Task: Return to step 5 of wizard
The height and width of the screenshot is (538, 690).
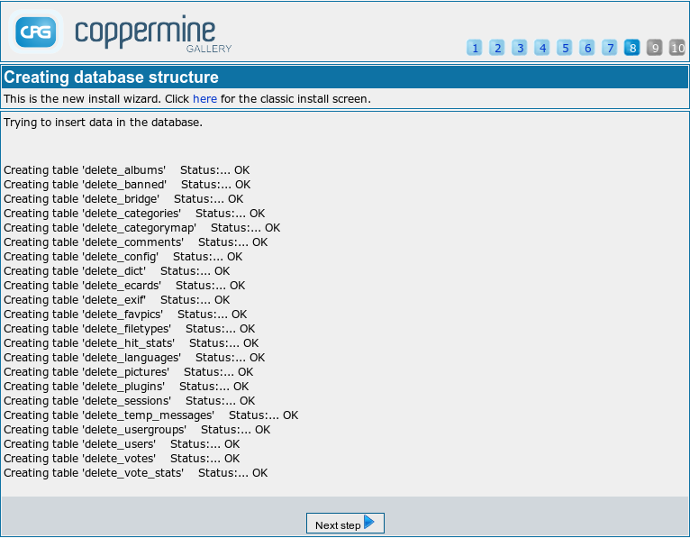Action: (565, 48)
